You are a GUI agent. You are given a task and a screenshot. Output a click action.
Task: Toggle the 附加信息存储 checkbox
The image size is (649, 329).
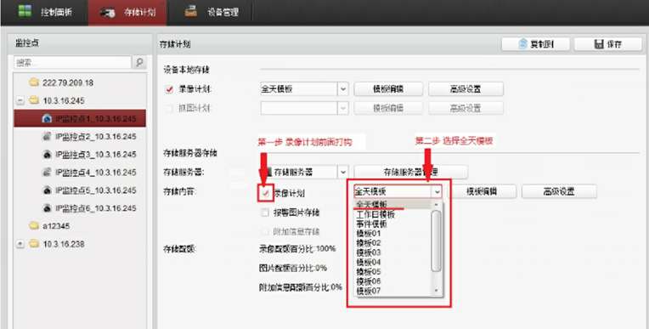[265, 231]
